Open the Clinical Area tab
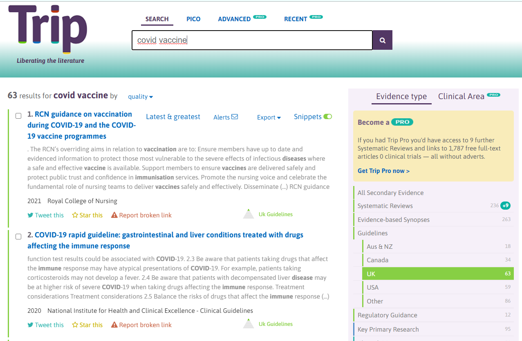522x341 pixels. tap(461, 96)
